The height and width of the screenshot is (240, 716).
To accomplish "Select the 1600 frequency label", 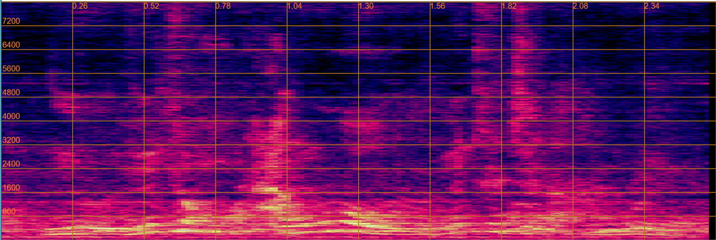I will pos(11,187).
